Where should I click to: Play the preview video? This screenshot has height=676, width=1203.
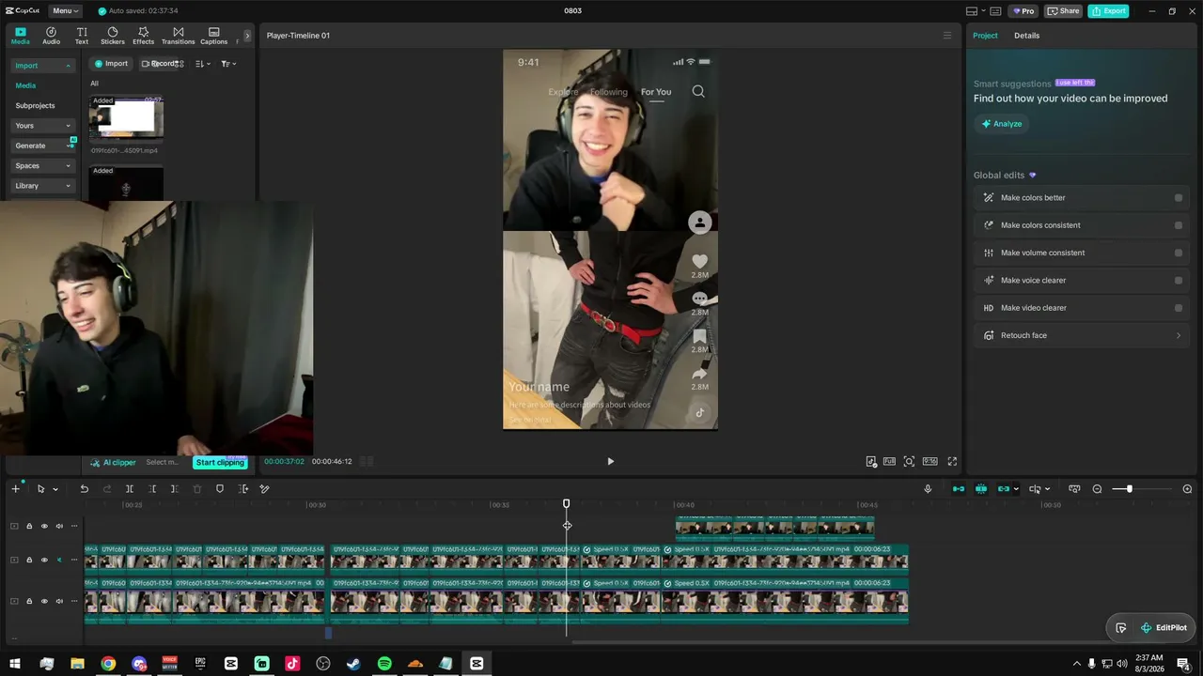click(x=610, y=462)
